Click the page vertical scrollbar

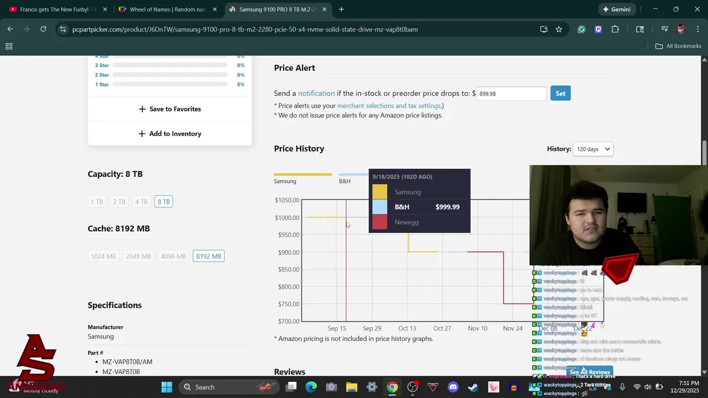[x=705, y=153]
